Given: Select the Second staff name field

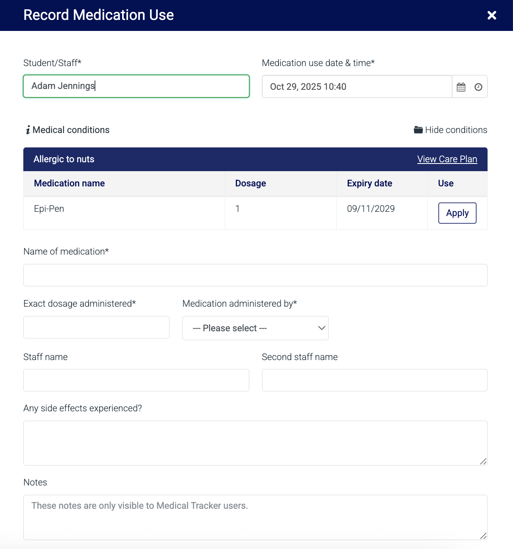Looking at the screenshot, I should pyautogui.click(x=374, y=380).
